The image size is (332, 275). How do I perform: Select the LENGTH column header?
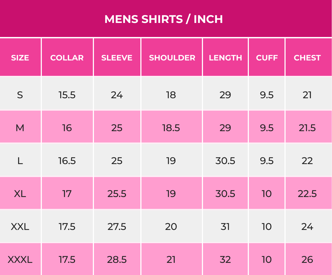pos(225,58)
